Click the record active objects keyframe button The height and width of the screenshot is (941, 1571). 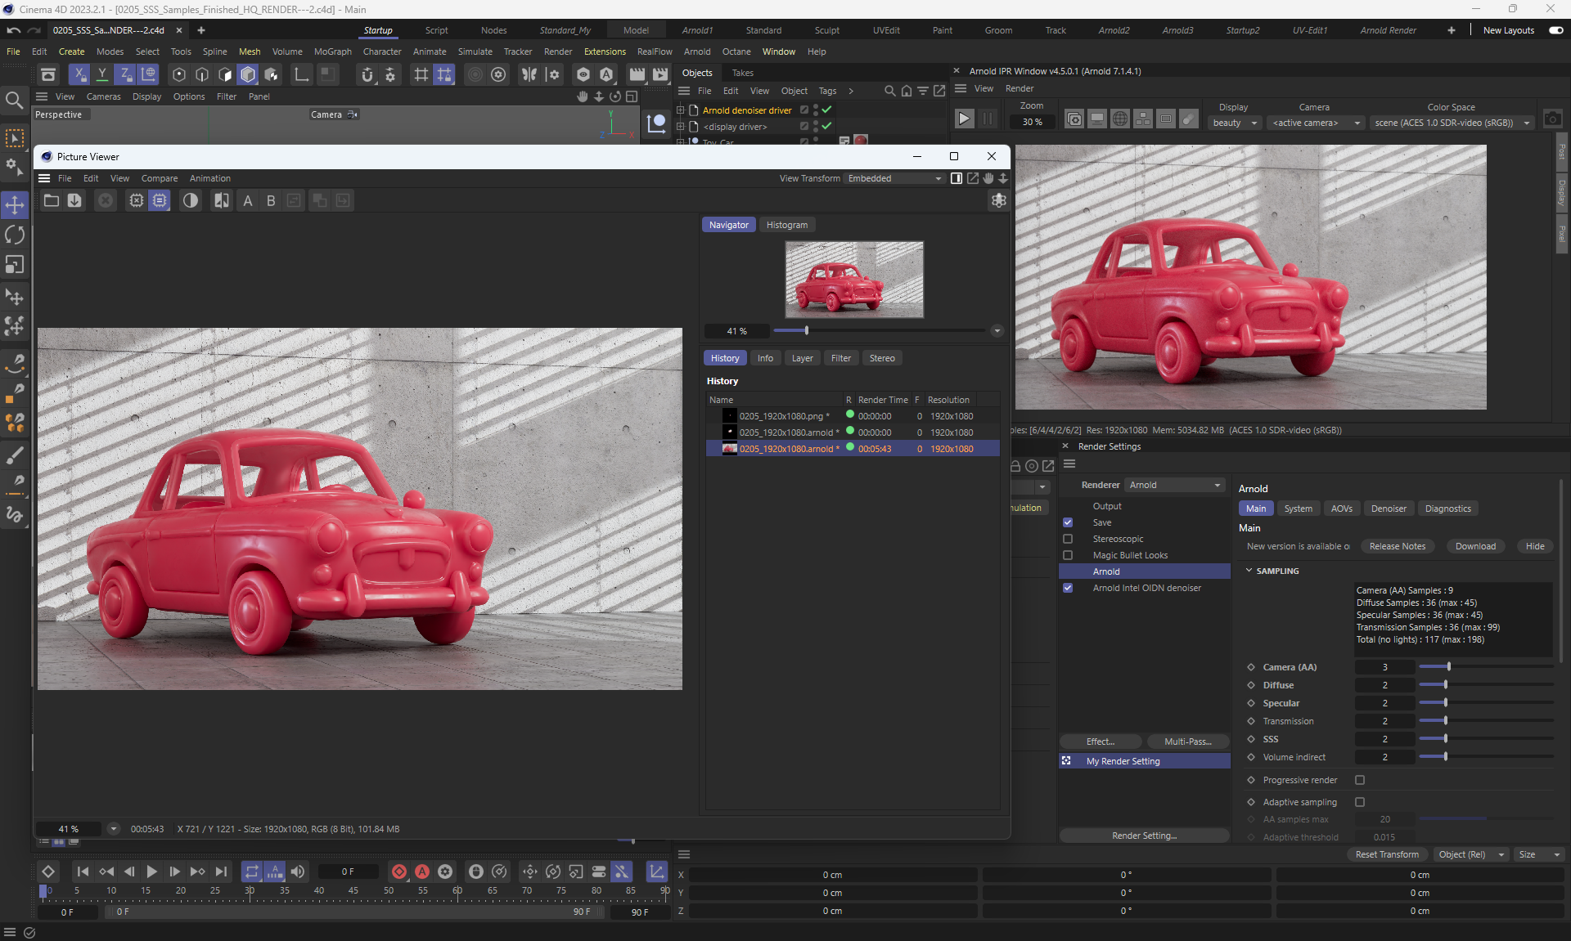(399, 872)
